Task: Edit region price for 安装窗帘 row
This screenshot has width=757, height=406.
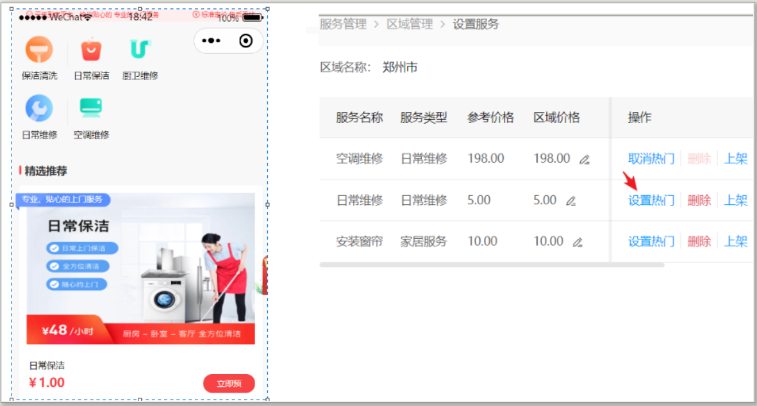Action: [x=578, y=242]
